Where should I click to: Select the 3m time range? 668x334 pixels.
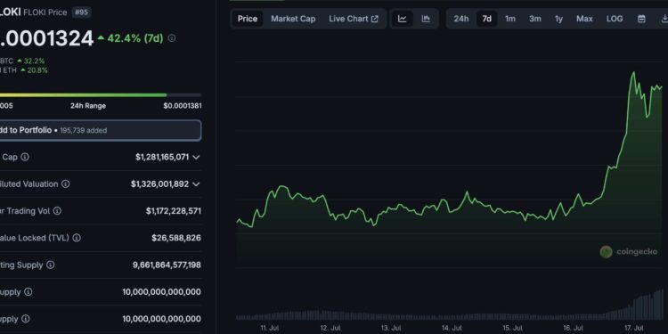click(x=535, y=19)
